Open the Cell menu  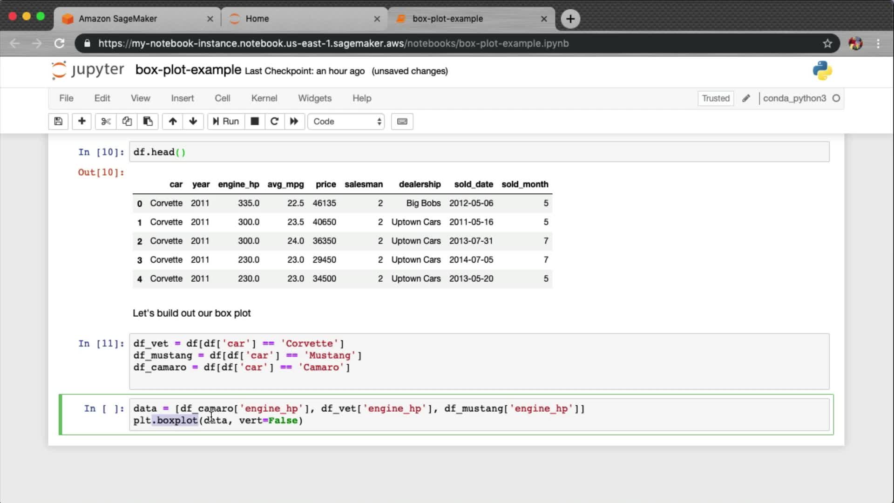pyautogui.click(x=222, y=98)
